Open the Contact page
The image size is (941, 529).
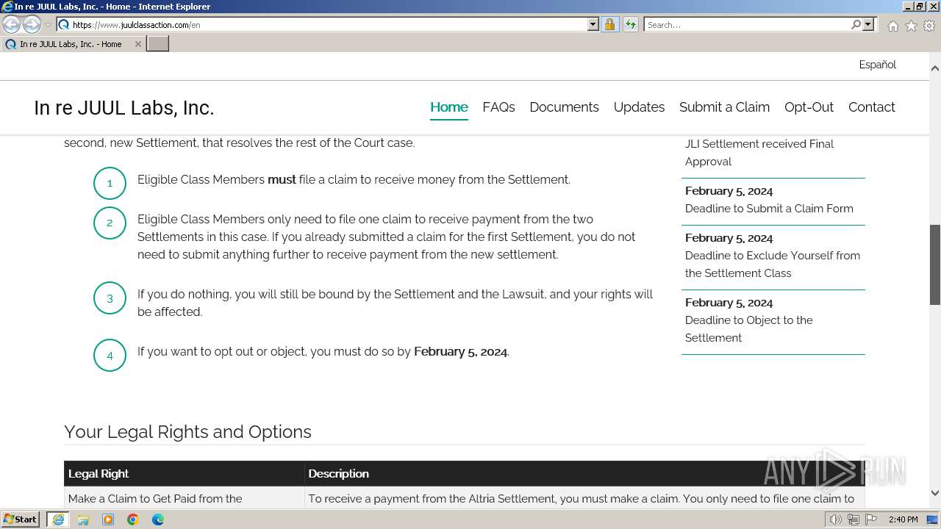[x=871, y=107]
